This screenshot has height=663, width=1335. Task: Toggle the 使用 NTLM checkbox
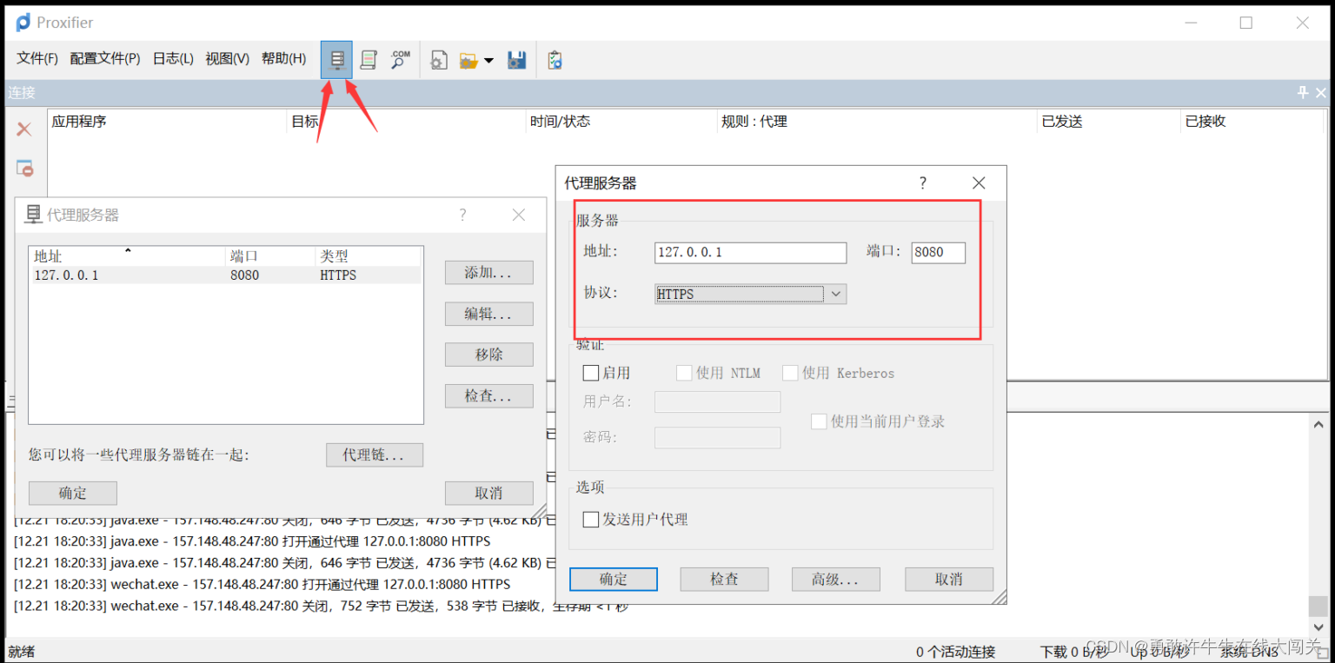pos(684,373)
